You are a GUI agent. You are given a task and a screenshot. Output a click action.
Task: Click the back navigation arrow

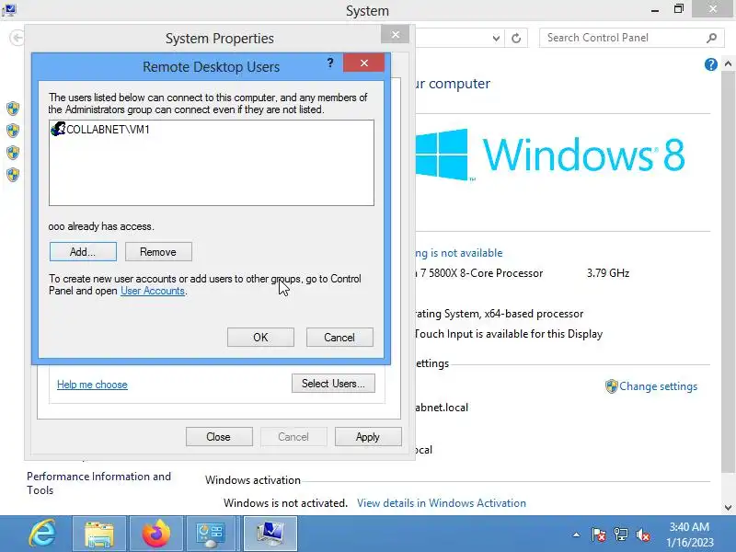[x=17, y=38]
